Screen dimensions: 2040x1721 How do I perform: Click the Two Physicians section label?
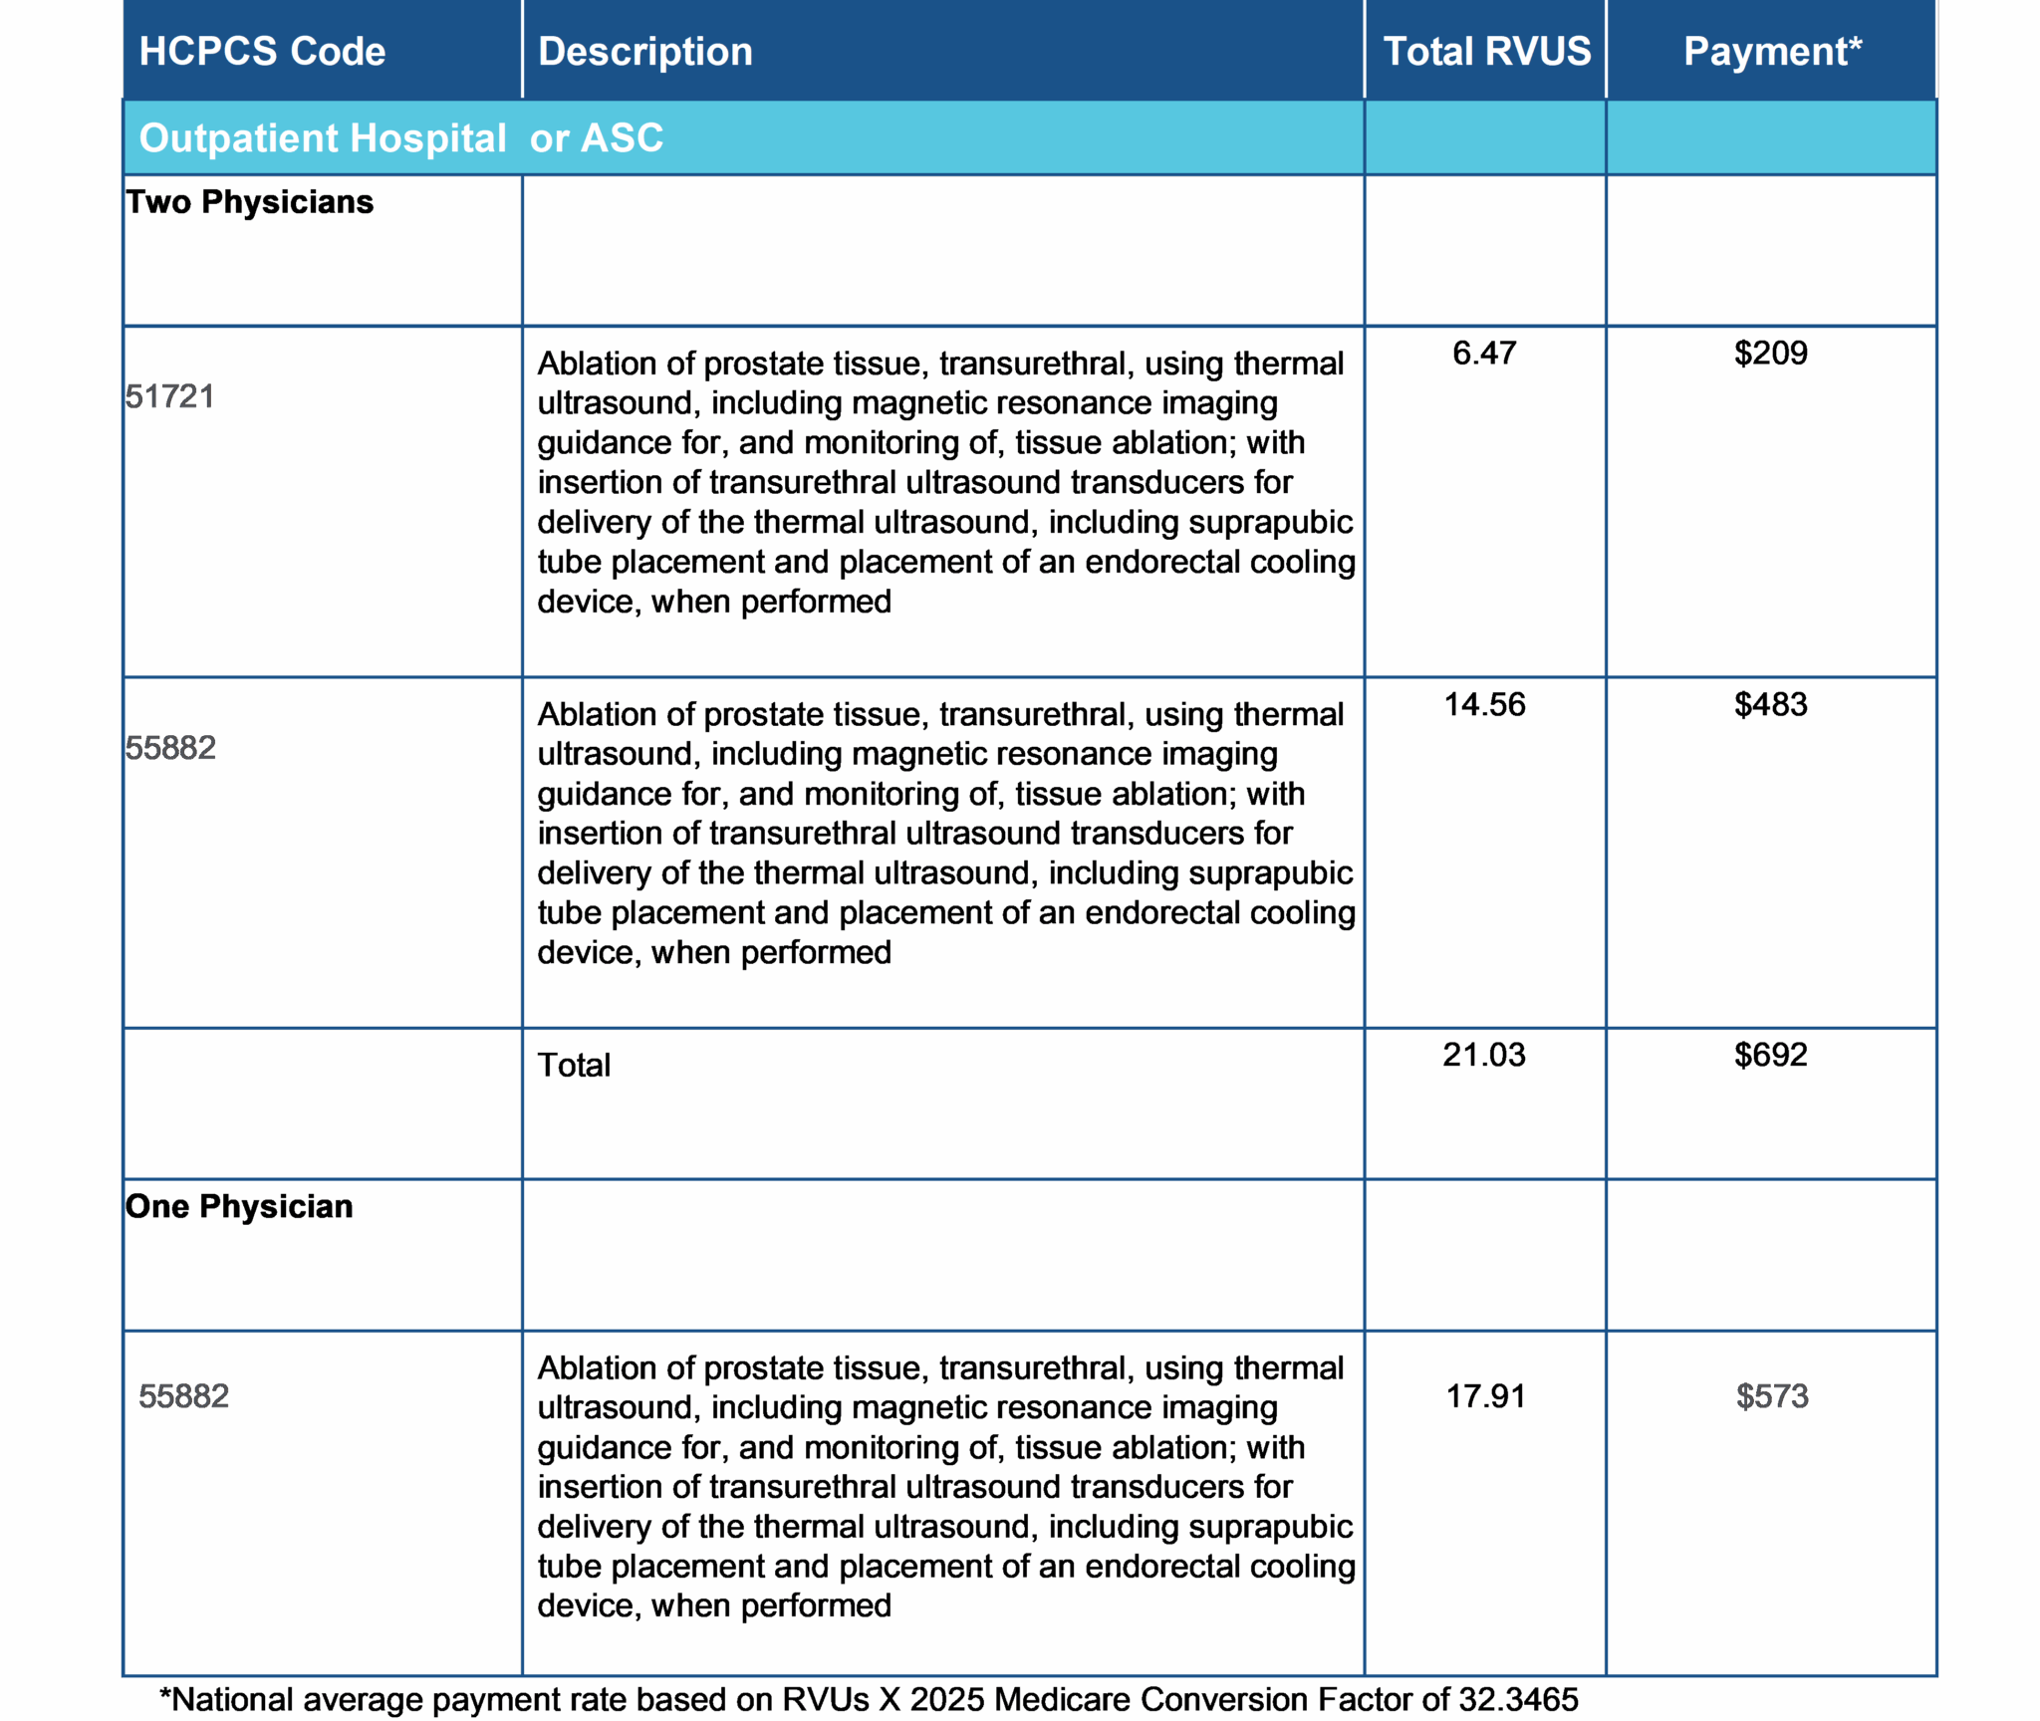(x=249, y=202)
